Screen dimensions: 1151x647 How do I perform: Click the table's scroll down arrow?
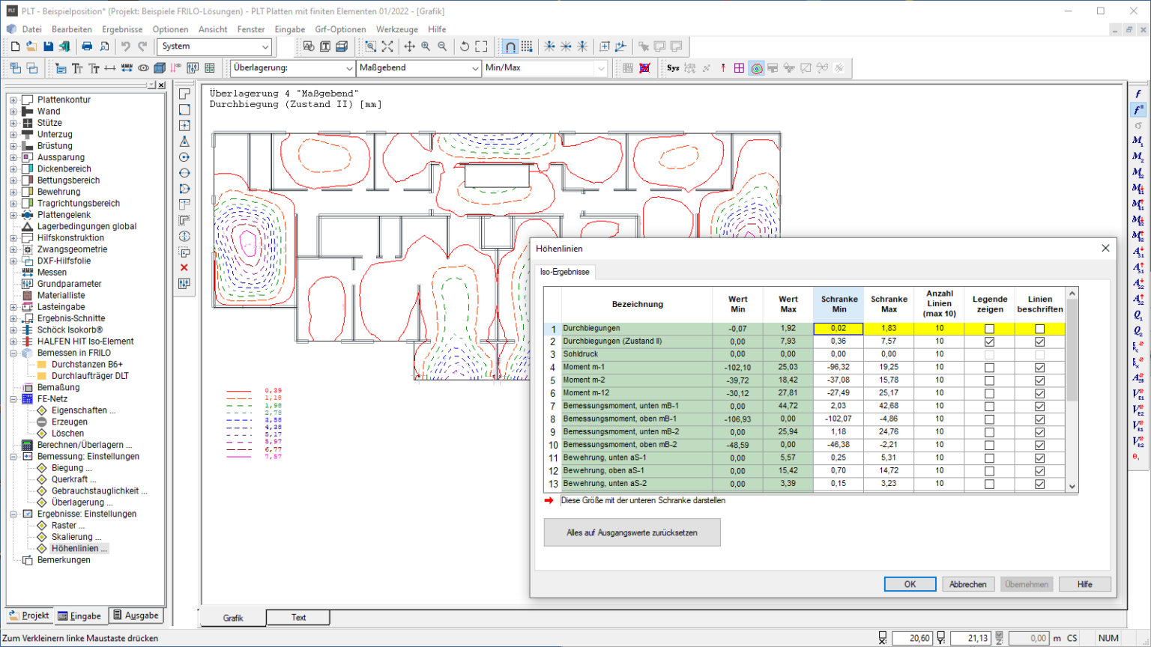point(1072,486)
